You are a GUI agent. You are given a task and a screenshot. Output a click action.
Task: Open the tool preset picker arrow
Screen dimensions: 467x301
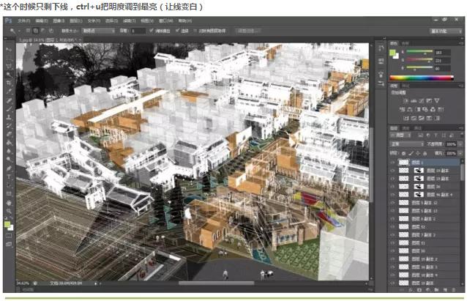(19, 31)
